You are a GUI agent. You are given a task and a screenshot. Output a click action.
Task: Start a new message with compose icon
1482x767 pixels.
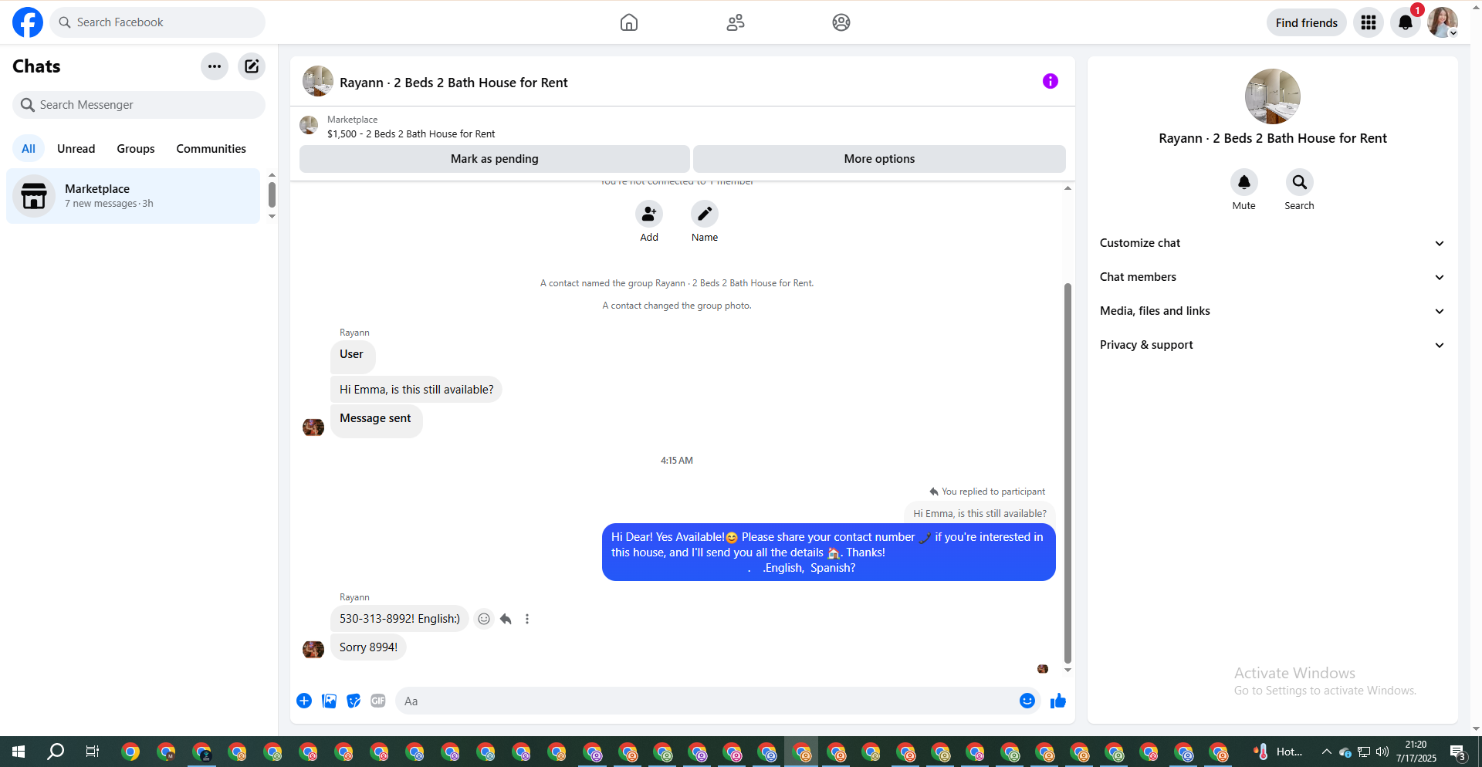(x=252, y=66)
